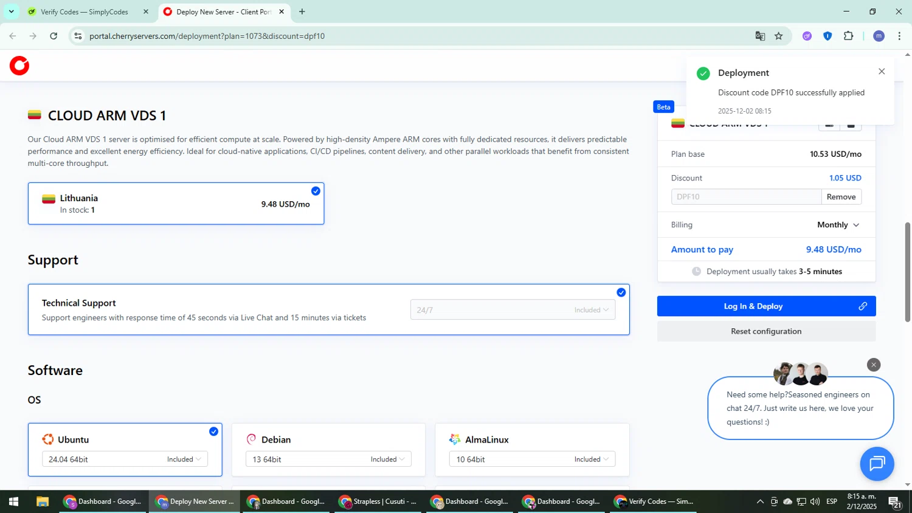Select the Deploy New Server browser tab

pyautogui.click(x=224, y=12)
